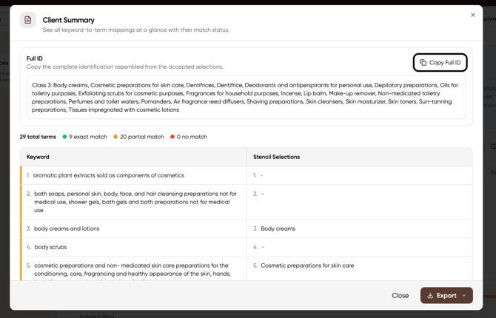Click the '0 no match' text
The image size is (496, 318).
(192, 137)
